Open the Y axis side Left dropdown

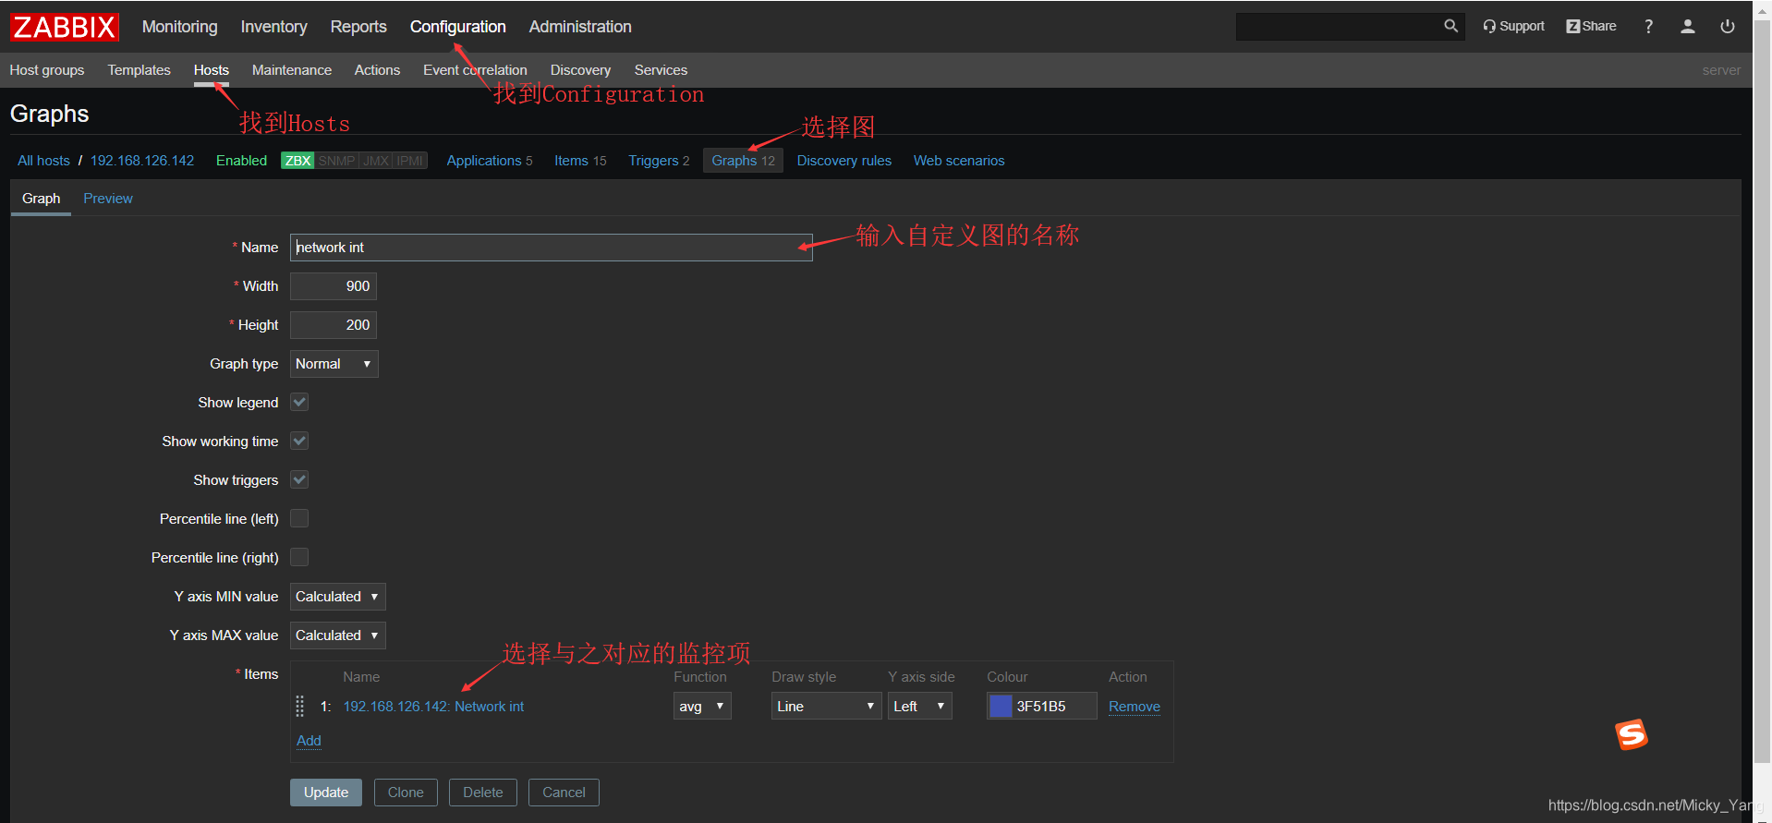tap(920, 706)
